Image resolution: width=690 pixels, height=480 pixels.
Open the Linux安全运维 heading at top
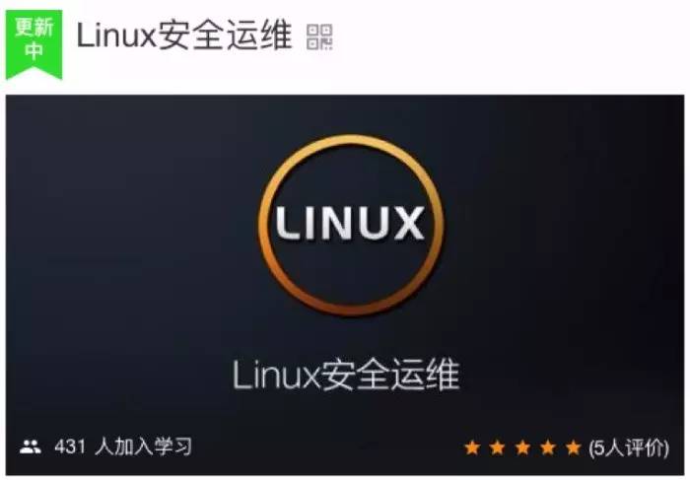coord(184,35)
